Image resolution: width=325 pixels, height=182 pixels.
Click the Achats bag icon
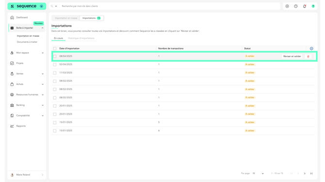click(12, 84)
